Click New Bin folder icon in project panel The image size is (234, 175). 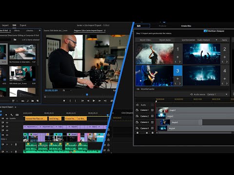click(33, 101)
